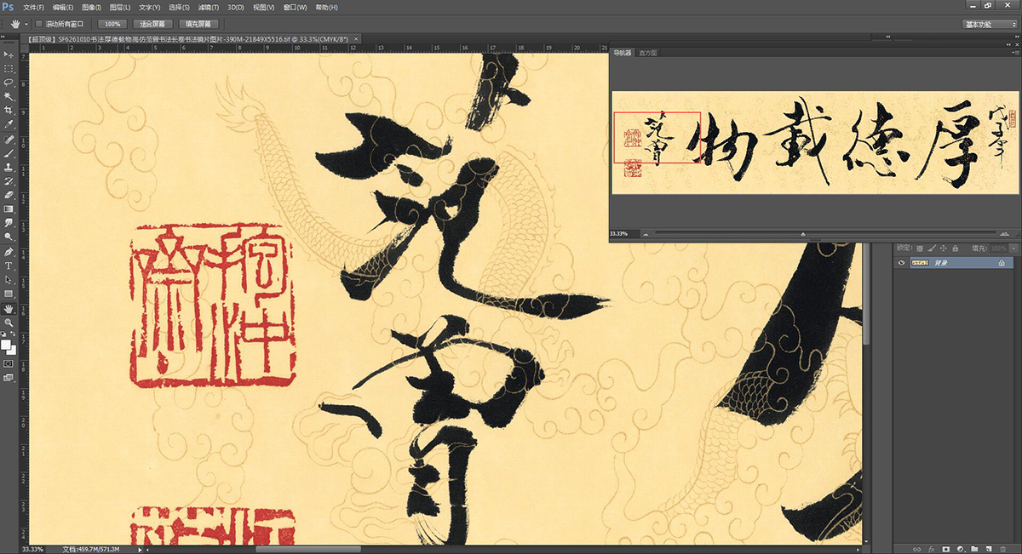Viewport: 1022px width, 554px height.
Task: Select the History Brush tool
Action: pos(9,181)
